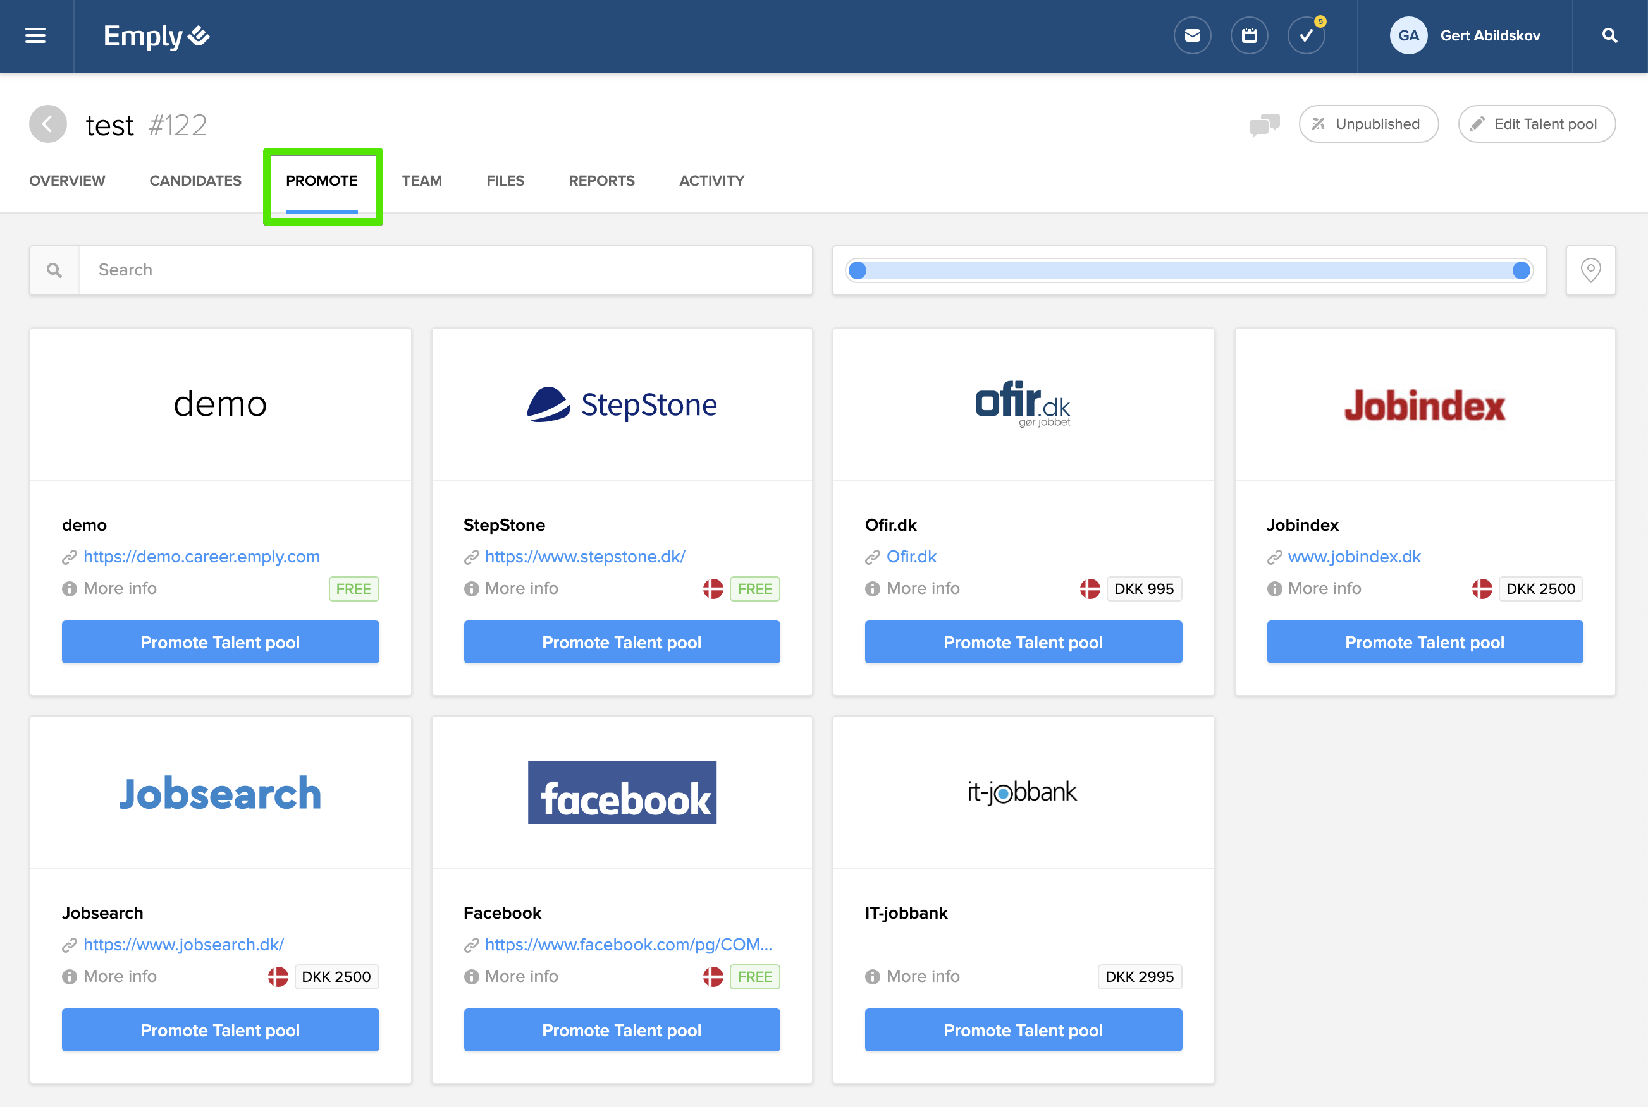This screenshot has width=1648, height=1107.
Task: Click the it-jobbank logo thumbnail
Action: [x=1022, y=792]
